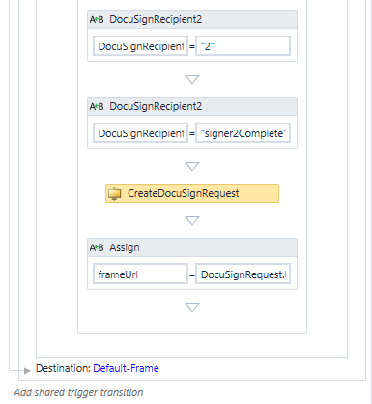Select the Assign activity title

click(x=125, y=247)
